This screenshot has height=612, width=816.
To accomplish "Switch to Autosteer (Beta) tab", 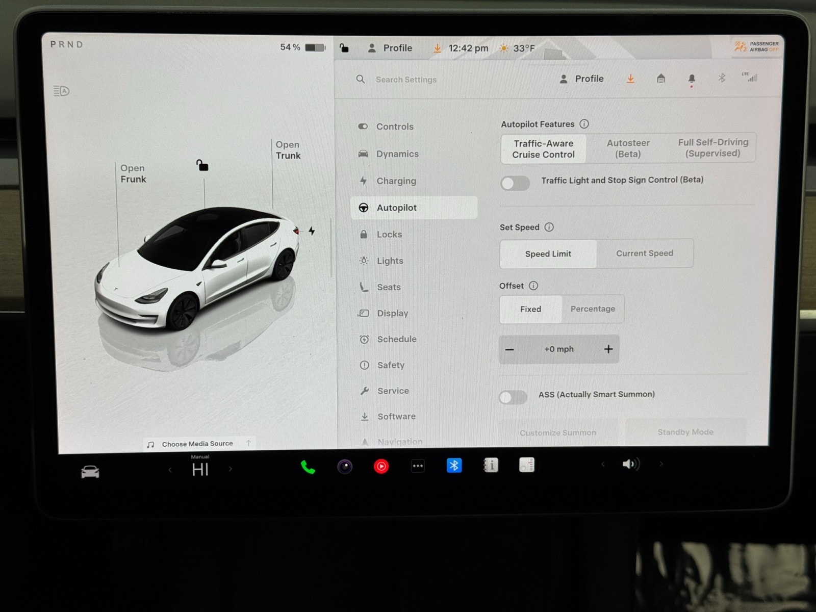I will point(628,149).
